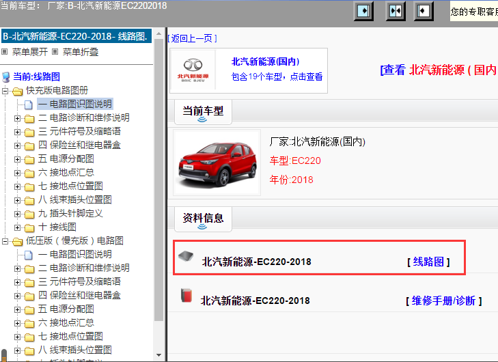This screenshot has width=498, height=362.
Task: Click the folder icon of 快充版电路图册
Action: pos(18,91)
